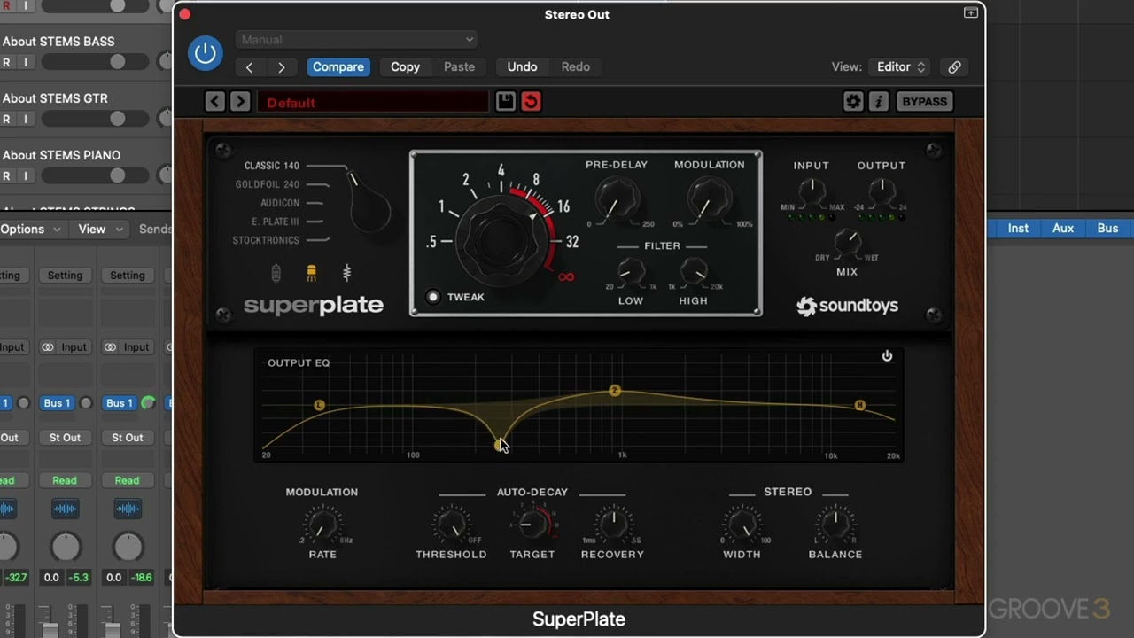Click the top MODULATION amount knob
This screenshot has width=1134, height=638.
point(710,198)
